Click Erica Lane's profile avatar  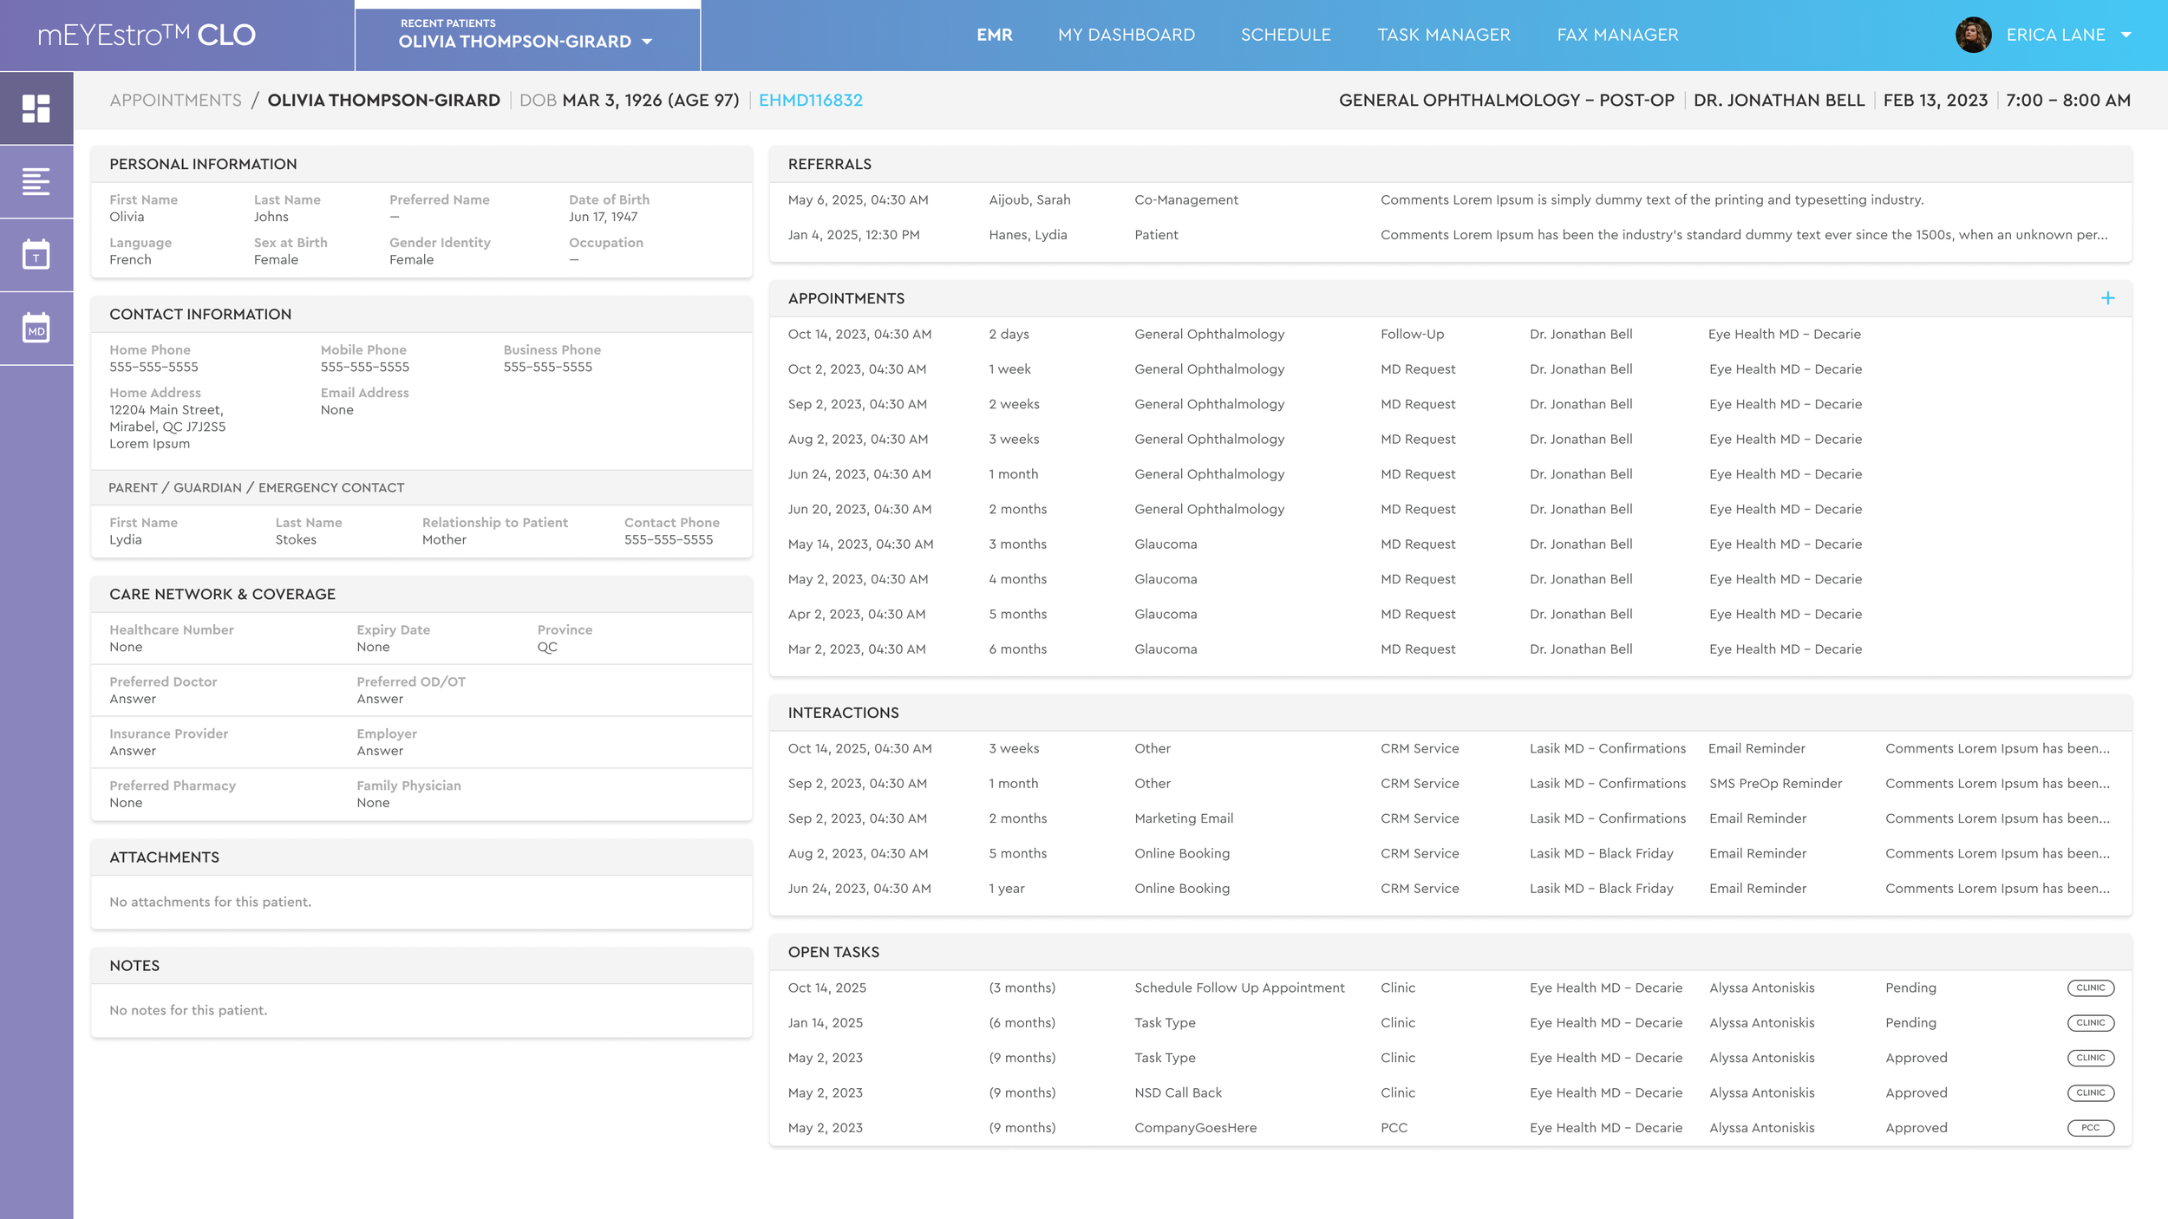click(x=1973, y=36)
